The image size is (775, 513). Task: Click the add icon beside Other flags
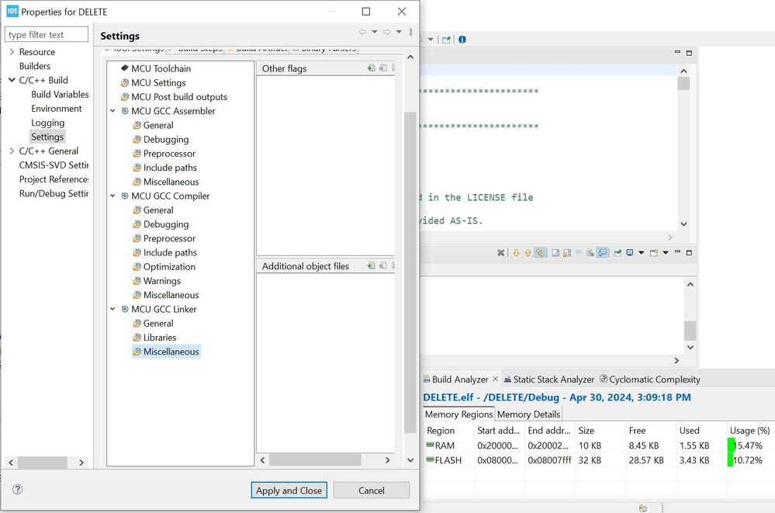[371, 68]
